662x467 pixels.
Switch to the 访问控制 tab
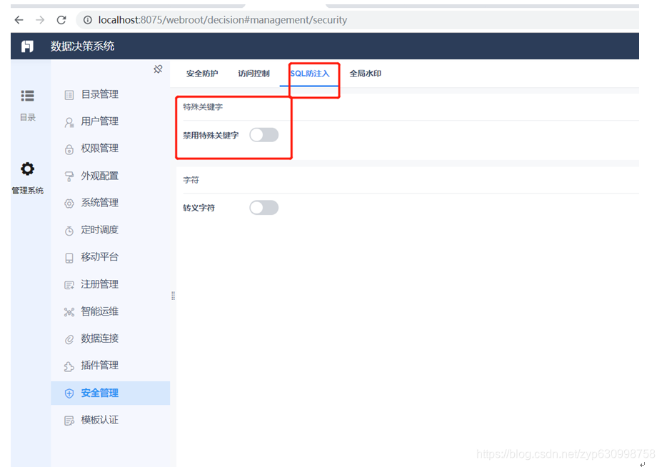pos(254,74)
